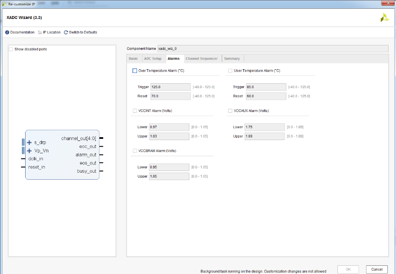Click User Temperature Reset field 60.0
The height and width of the screenshot is (274, 396).
click(x=266, y=96)
